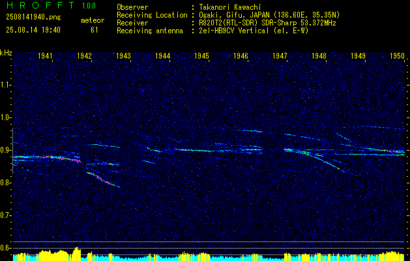Click antenna 2el-HB9CV Vertical text
Image resolution: width=410 pixels, height=261 pixels.
(254, 31)
